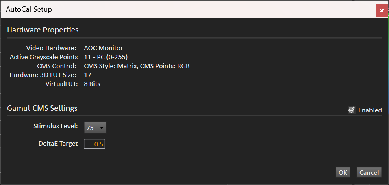Viewport: 389px width, 185px height.
Task: Click the AutoCal Setup title bar text
Action: [x=29, y=10]
